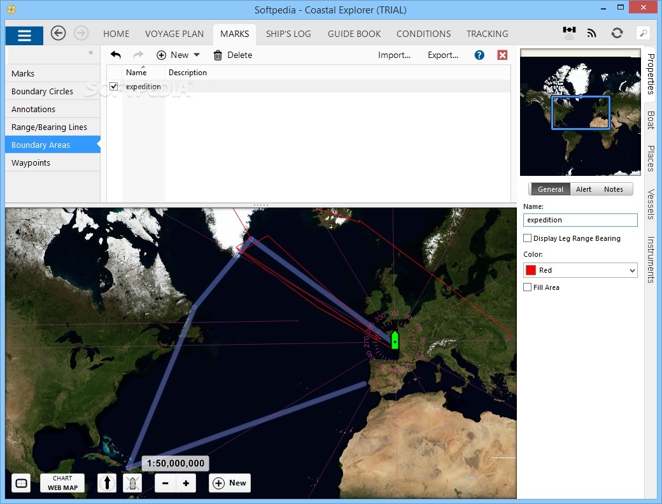Toggle the split view layout button
662x504 pixels.
point(21,484)
